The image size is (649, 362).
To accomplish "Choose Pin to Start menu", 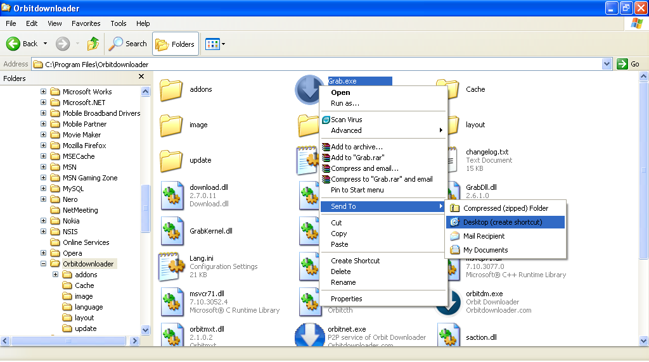I will [x=383, y=190].
